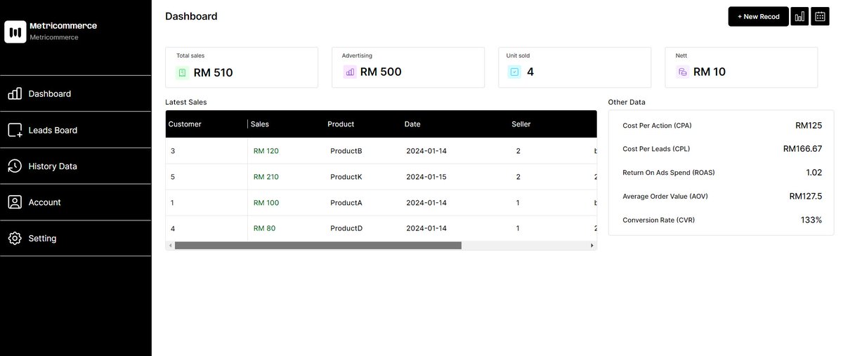Open the Dashboard menu item
The width and height of the screenshot is (843, 356).
76,94
